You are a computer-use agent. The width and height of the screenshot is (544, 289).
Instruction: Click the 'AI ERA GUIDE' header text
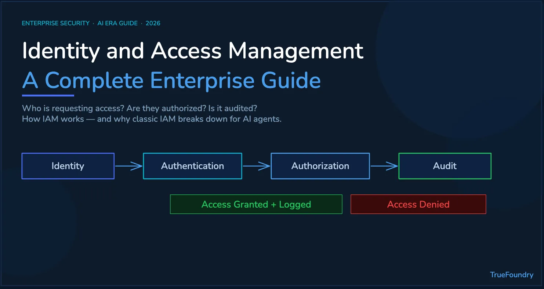(117, 23)
